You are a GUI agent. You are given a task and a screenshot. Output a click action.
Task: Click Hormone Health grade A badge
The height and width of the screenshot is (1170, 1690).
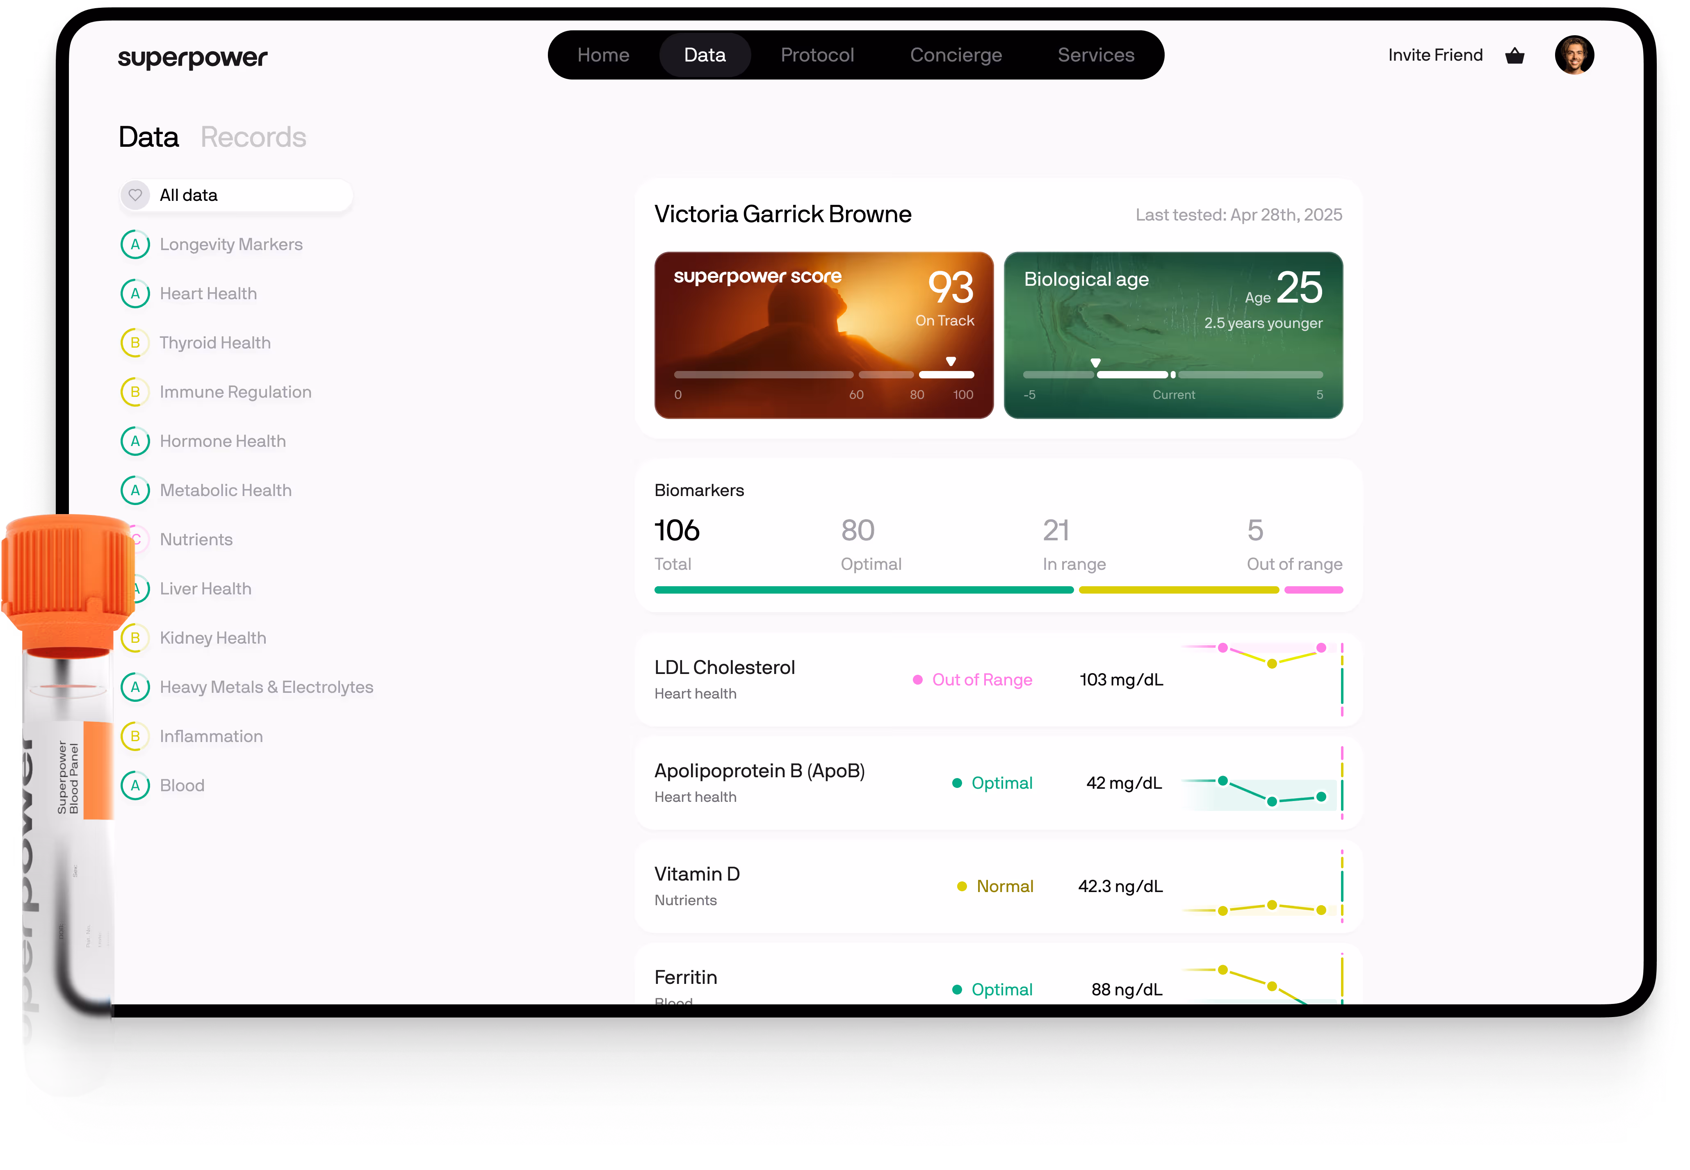pos(135,442)
